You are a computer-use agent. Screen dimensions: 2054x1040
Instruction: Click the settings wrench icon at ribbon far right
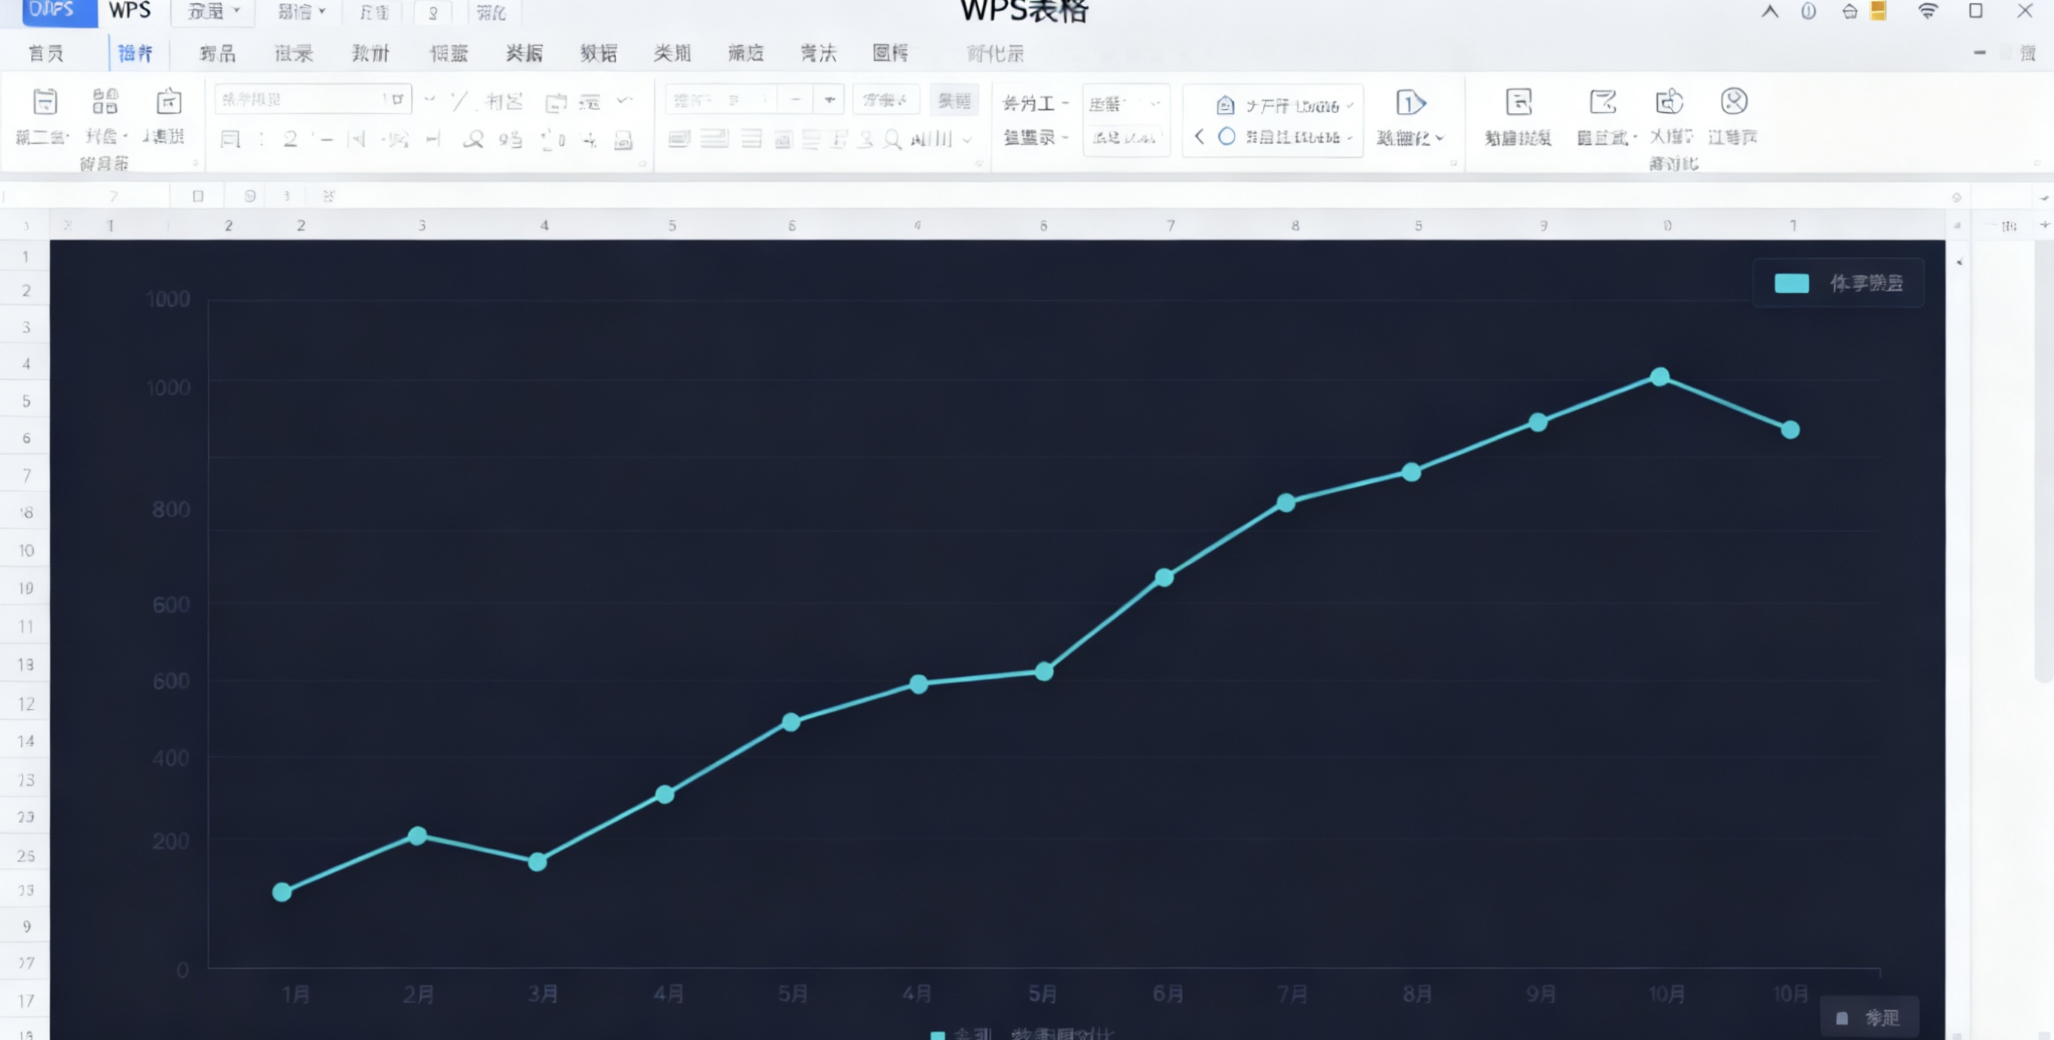click(1732, 102)
